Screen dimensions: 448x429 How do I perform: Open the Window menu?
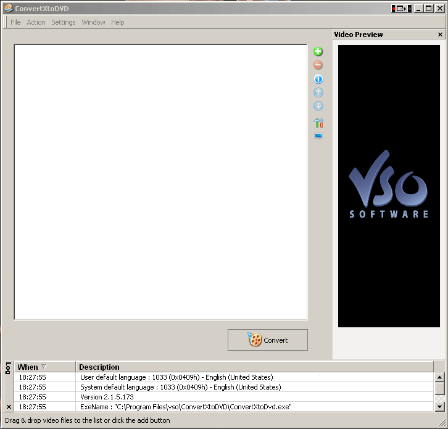pyautogui.click(x=93, y=22)
